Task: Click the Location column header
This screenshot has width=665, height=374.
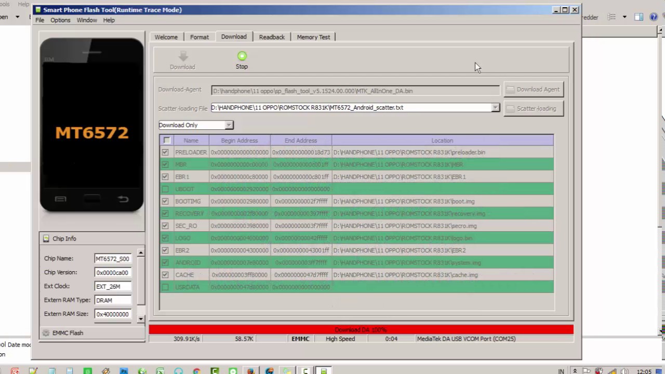Action: pos(442,140)
